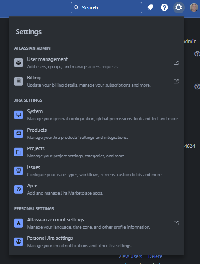Viewport: 200px width, 264px height.
Task: Click text 'Manage your email notifications and other Jira settings.'
Action: [x=80, y=246]
